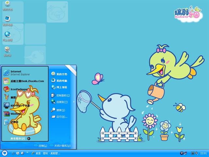Click the 关闭计算机(U) shut down button
Image resolution: width=209 pixels, height=157 pixels.
pyautogui.click(x=60, y=146)
